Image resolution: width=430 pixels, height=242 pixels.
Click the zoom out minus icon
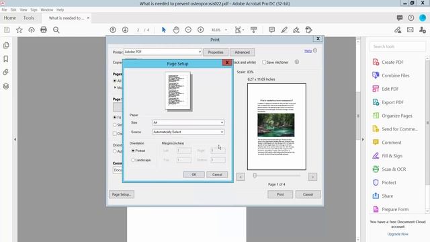click(x=188, y=30)
